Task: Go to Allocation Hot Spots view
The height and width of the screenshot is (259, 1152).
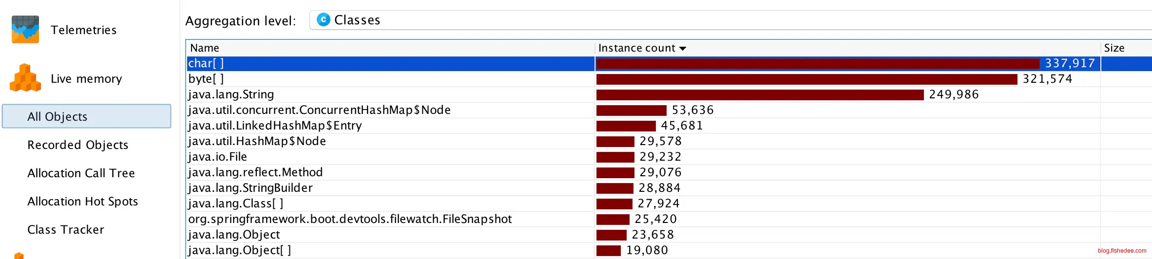Action: coord(83,202)
